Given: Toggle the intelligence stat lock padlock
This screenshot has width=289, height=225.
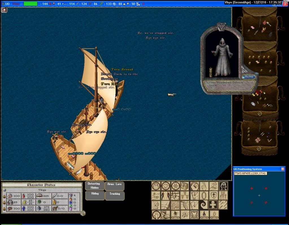Looking at the screenshot, I should pyautogui.click(x=4, y=209).
